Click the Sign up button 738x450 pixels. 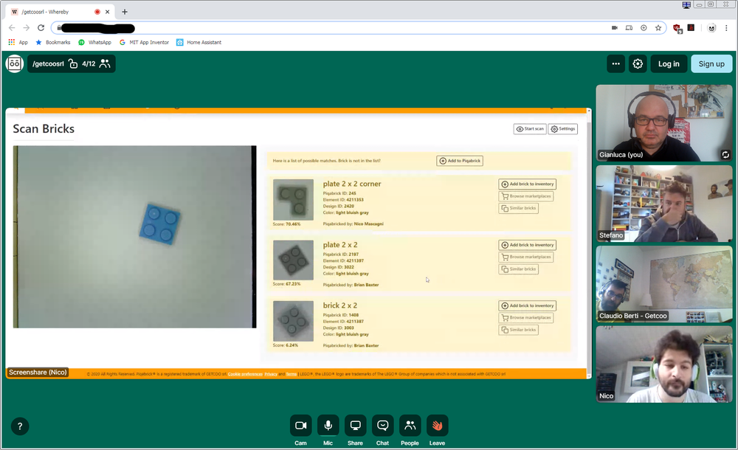[711, 63]
